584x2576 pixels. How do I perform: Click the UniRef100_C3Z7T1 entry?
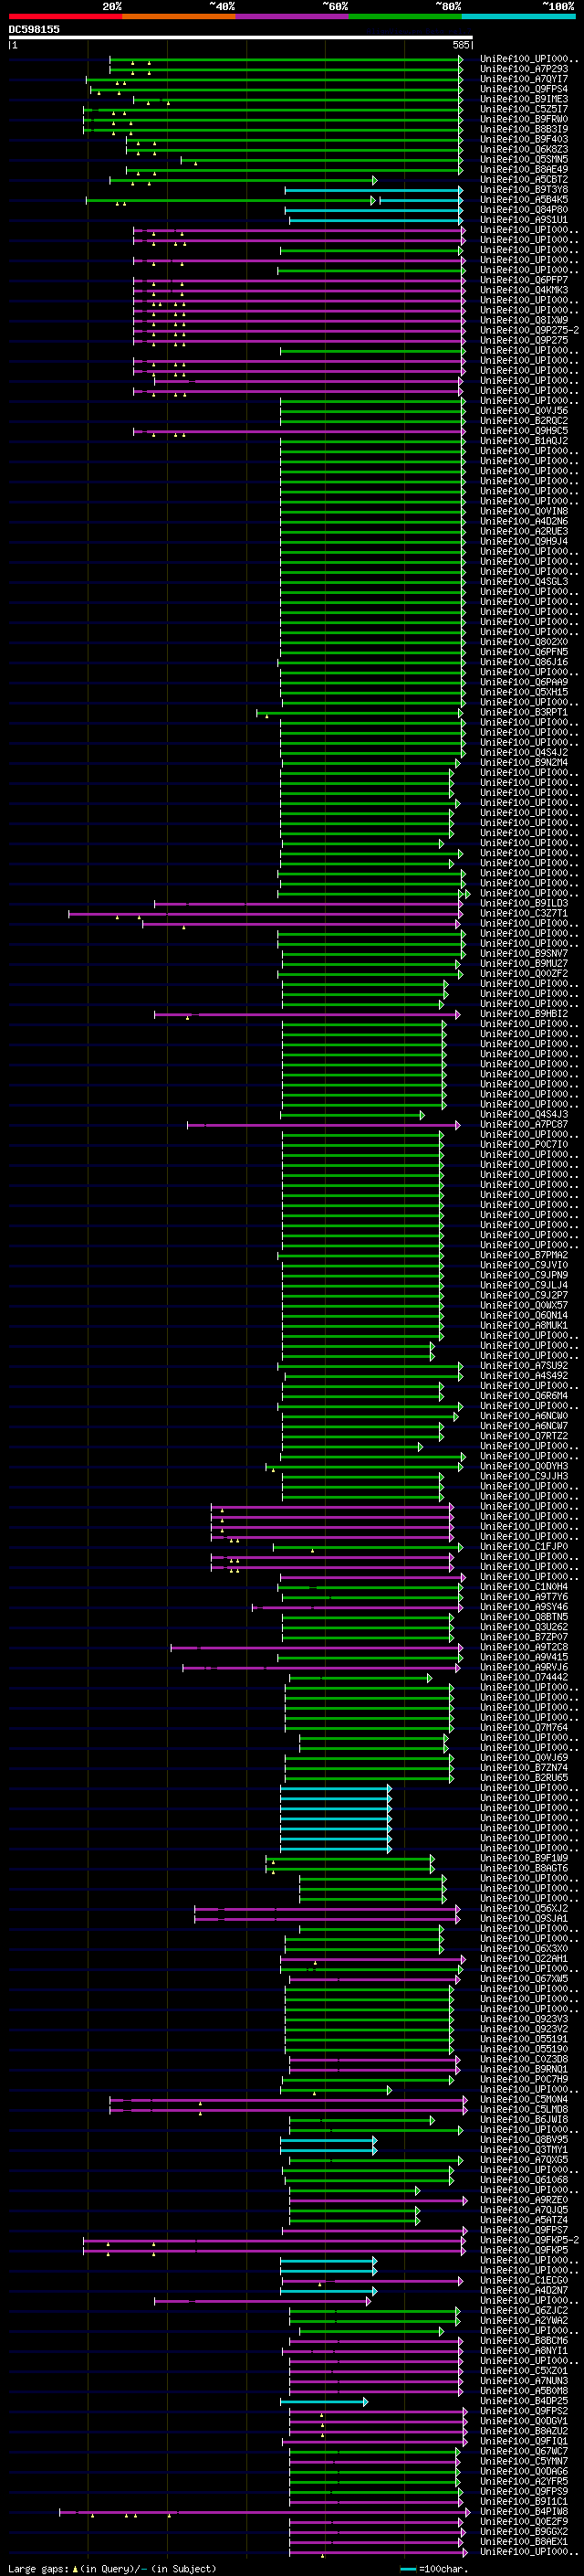tap(524, 913)
